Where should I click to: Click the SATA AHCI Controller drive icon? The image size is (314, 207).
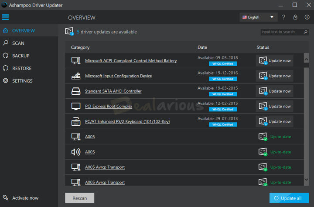[76, 91]
